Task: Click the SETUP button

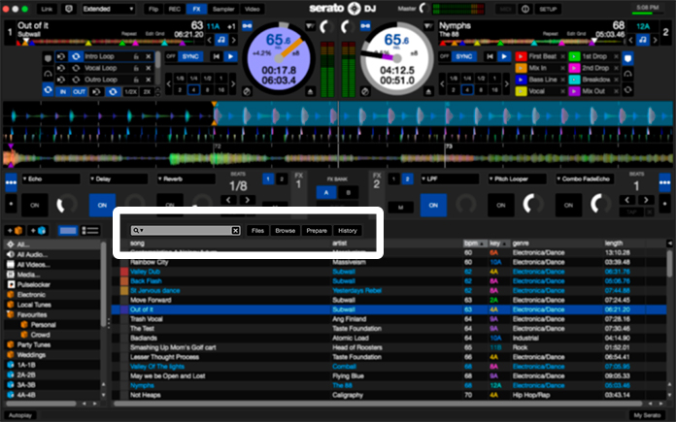Action: pos(548,9)
